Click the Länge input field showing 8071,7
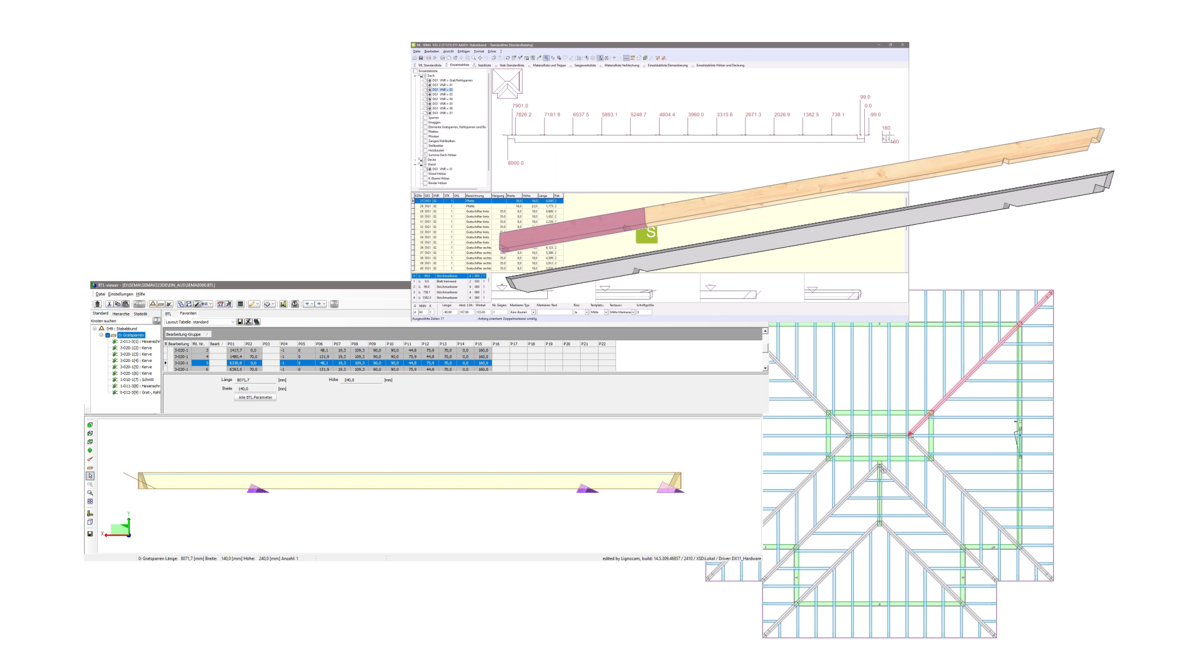This screenshot has width=1186, height=667. [x=256, y=380]
